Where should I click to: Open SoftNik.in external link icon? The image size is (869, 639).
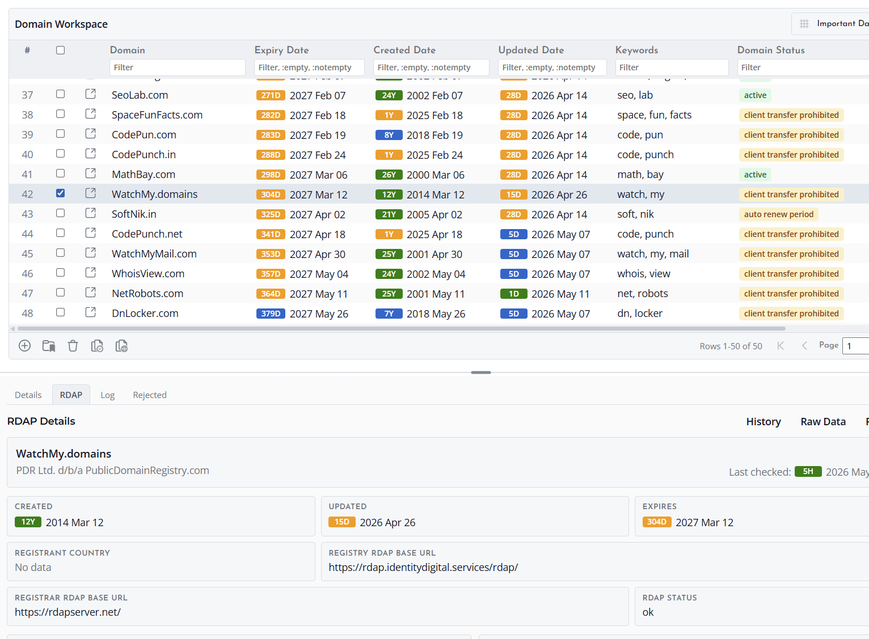90,213
